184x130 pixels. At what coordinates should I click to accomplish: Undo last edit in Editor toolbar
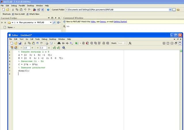(x=37, y=43)
